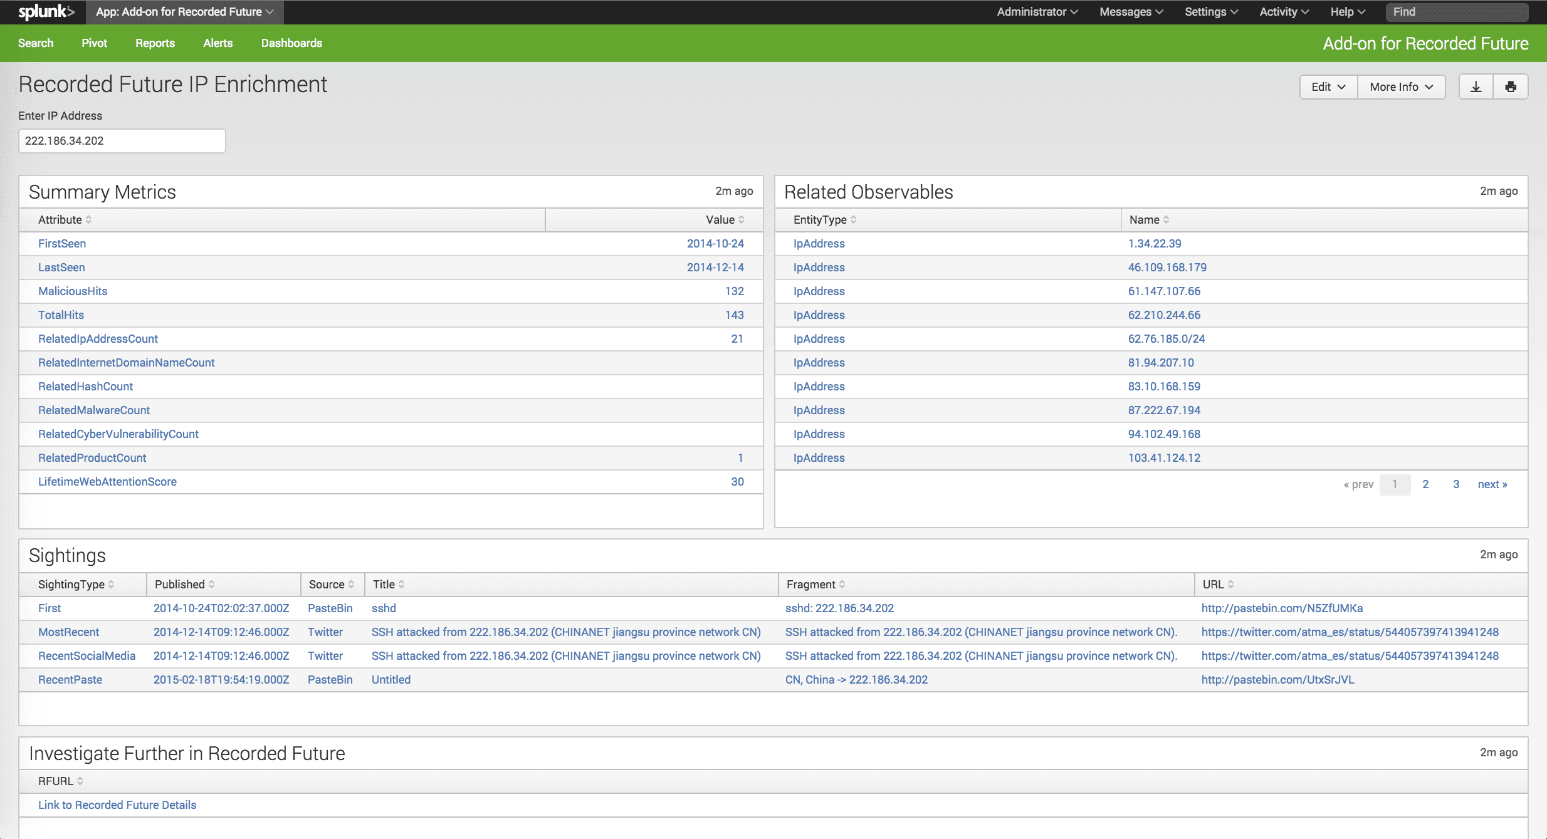Open the Messages dropdown

[1131, 12]
